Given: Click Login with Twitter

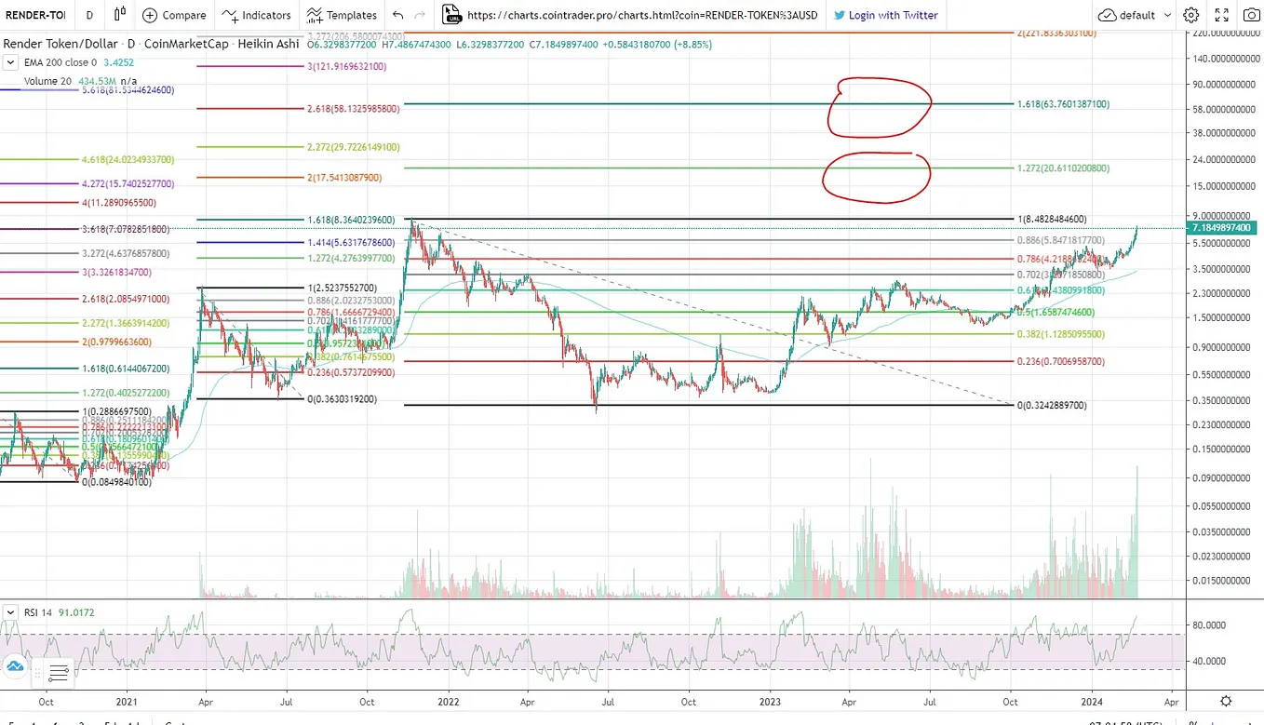Looking at the screenshot, I should [x=885, y=15].
